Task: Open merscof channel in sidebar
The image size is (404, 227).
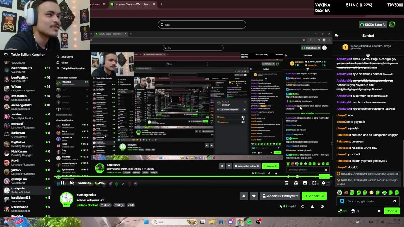Action: [26, 125]
